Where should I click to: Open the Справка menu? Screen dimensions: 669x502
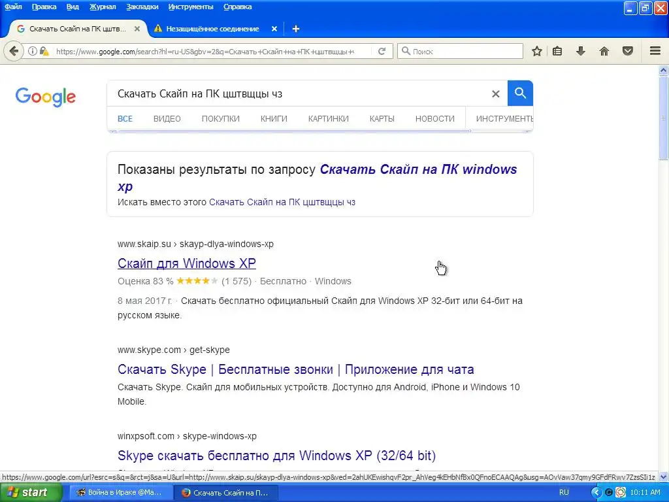pos(238,7)
